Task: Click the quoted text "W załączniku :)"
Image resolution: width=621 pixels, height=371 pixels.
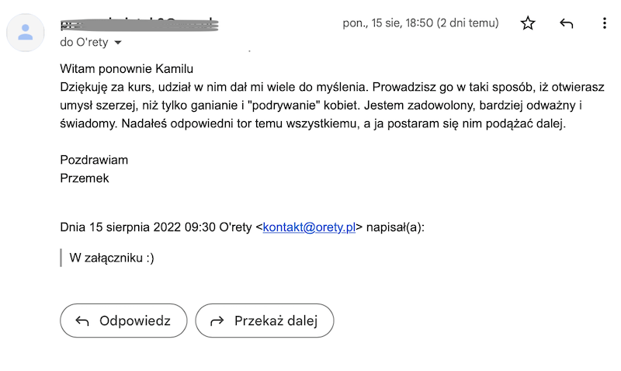Action: click(112, 258)
